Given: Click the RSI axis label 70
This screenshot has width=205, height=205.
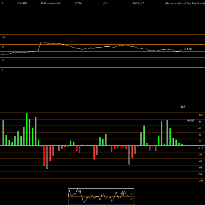Looking at the screenshot, I should 3,47.
